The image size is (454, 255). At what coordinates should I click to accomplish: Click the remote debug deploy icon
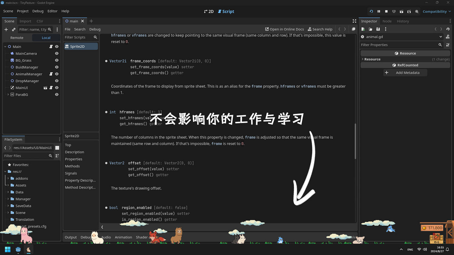pyautogui.click(x=394, y=11)
